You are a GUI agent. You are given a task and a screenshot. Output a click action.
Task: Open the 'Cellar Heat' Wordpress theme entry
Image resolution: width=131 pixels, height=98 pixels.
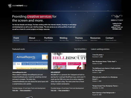(104, 61)
